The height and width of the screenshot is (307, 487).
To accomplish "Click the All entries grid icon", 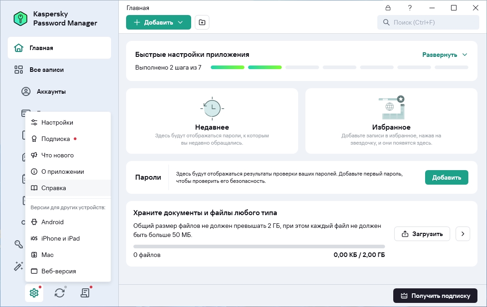I will point(19,70).
